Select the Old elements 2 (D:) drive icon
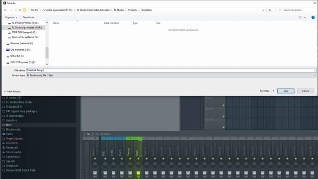 point(8,50)
